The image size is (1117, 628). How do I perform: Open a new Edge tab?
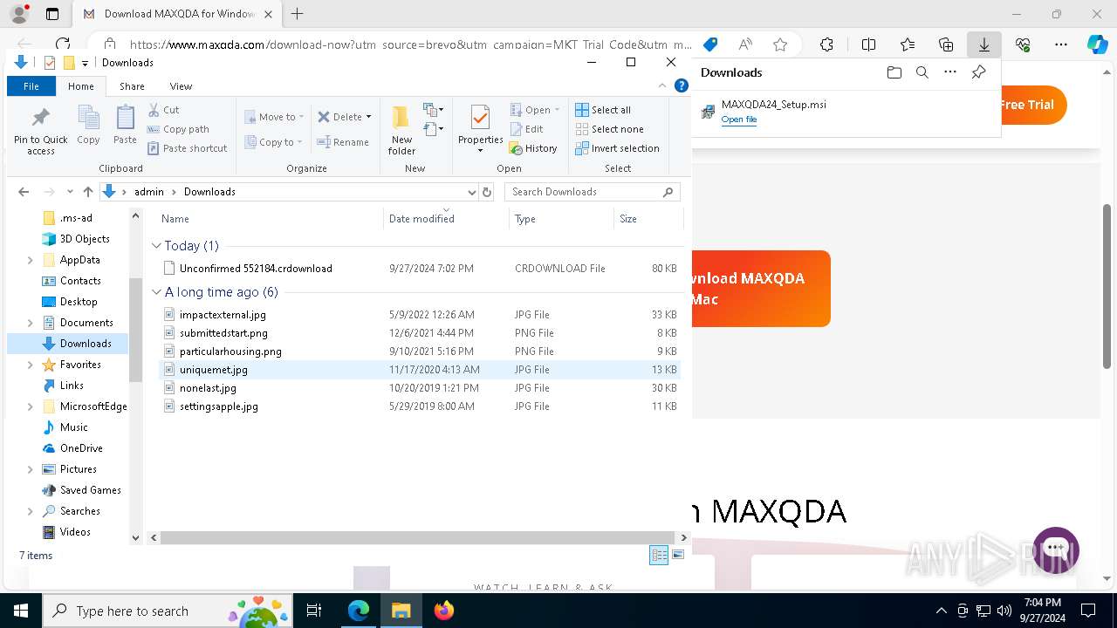297,14
